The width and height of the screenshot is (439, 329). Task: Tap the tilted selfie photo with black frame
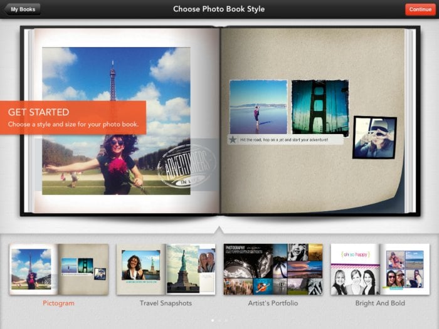(x=374, y=138)
